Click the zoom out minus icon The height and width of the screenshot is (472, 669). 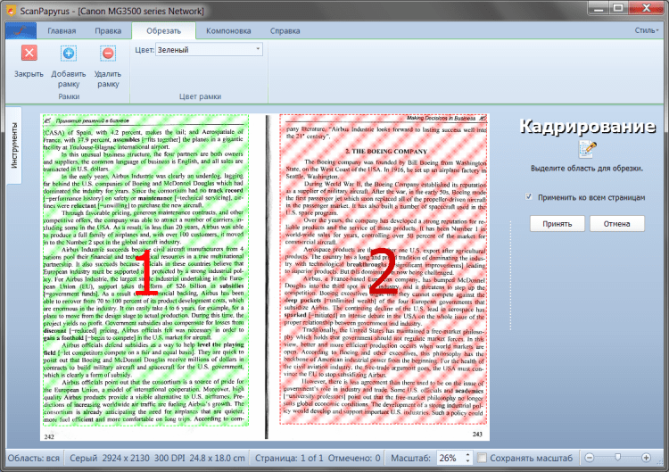click(x=590, y=458)
